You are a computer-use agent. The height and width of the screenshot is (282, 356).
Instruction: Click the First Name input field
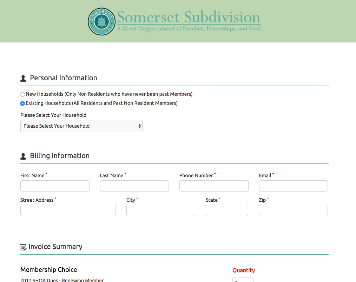55,186
